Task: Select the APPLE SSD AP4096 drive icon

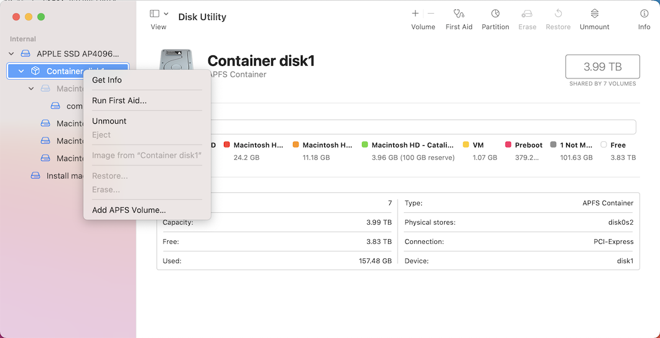Action: click(x=26, y=54)
